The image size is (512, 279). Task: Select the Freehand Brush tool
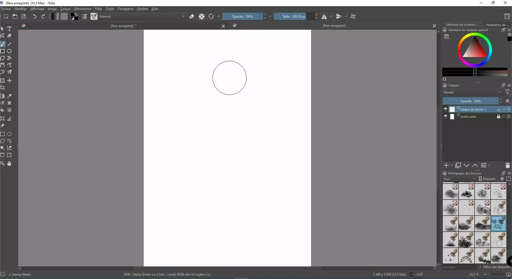click(3, 44)
